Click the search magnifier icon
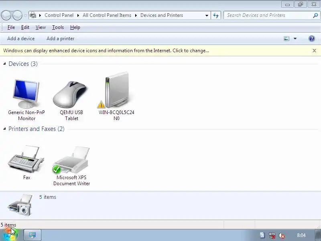Image resolution: width=321 pixels, height=241 pixels. pyautogui.click(x=315, y=15)
